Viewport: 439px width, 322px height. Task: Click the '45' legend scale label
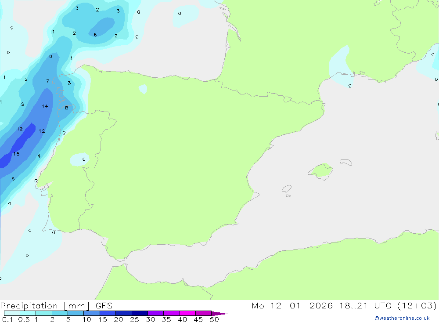tap(198, 319)
